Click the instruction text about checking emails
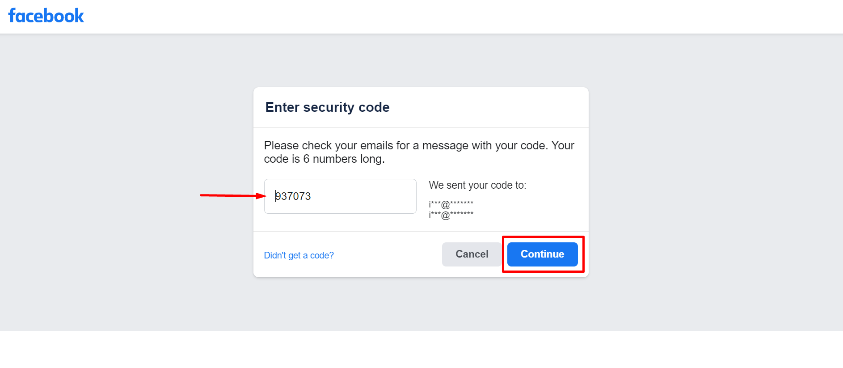Screen dimensions: 843x368 [419, 152]
